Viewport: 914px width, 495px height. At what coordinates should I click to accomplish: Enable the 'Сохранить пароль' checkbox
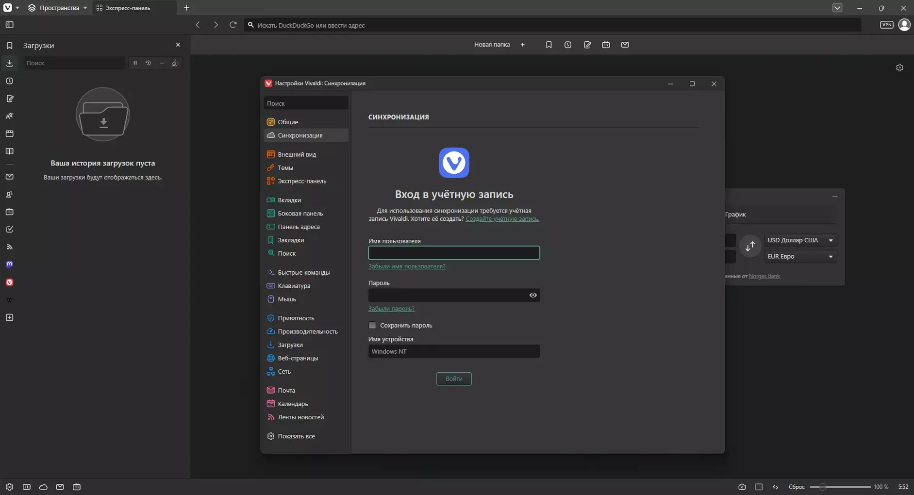[x=372, y=325]
